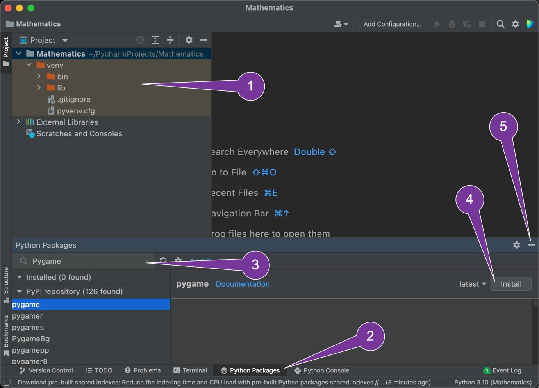Open the user account icon menu
539x388 pixels.
coord(341,24)
